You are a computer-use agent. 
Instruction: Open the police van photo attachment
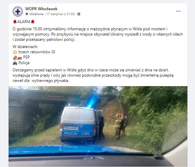pyautogui.click(x=98, y=126)
